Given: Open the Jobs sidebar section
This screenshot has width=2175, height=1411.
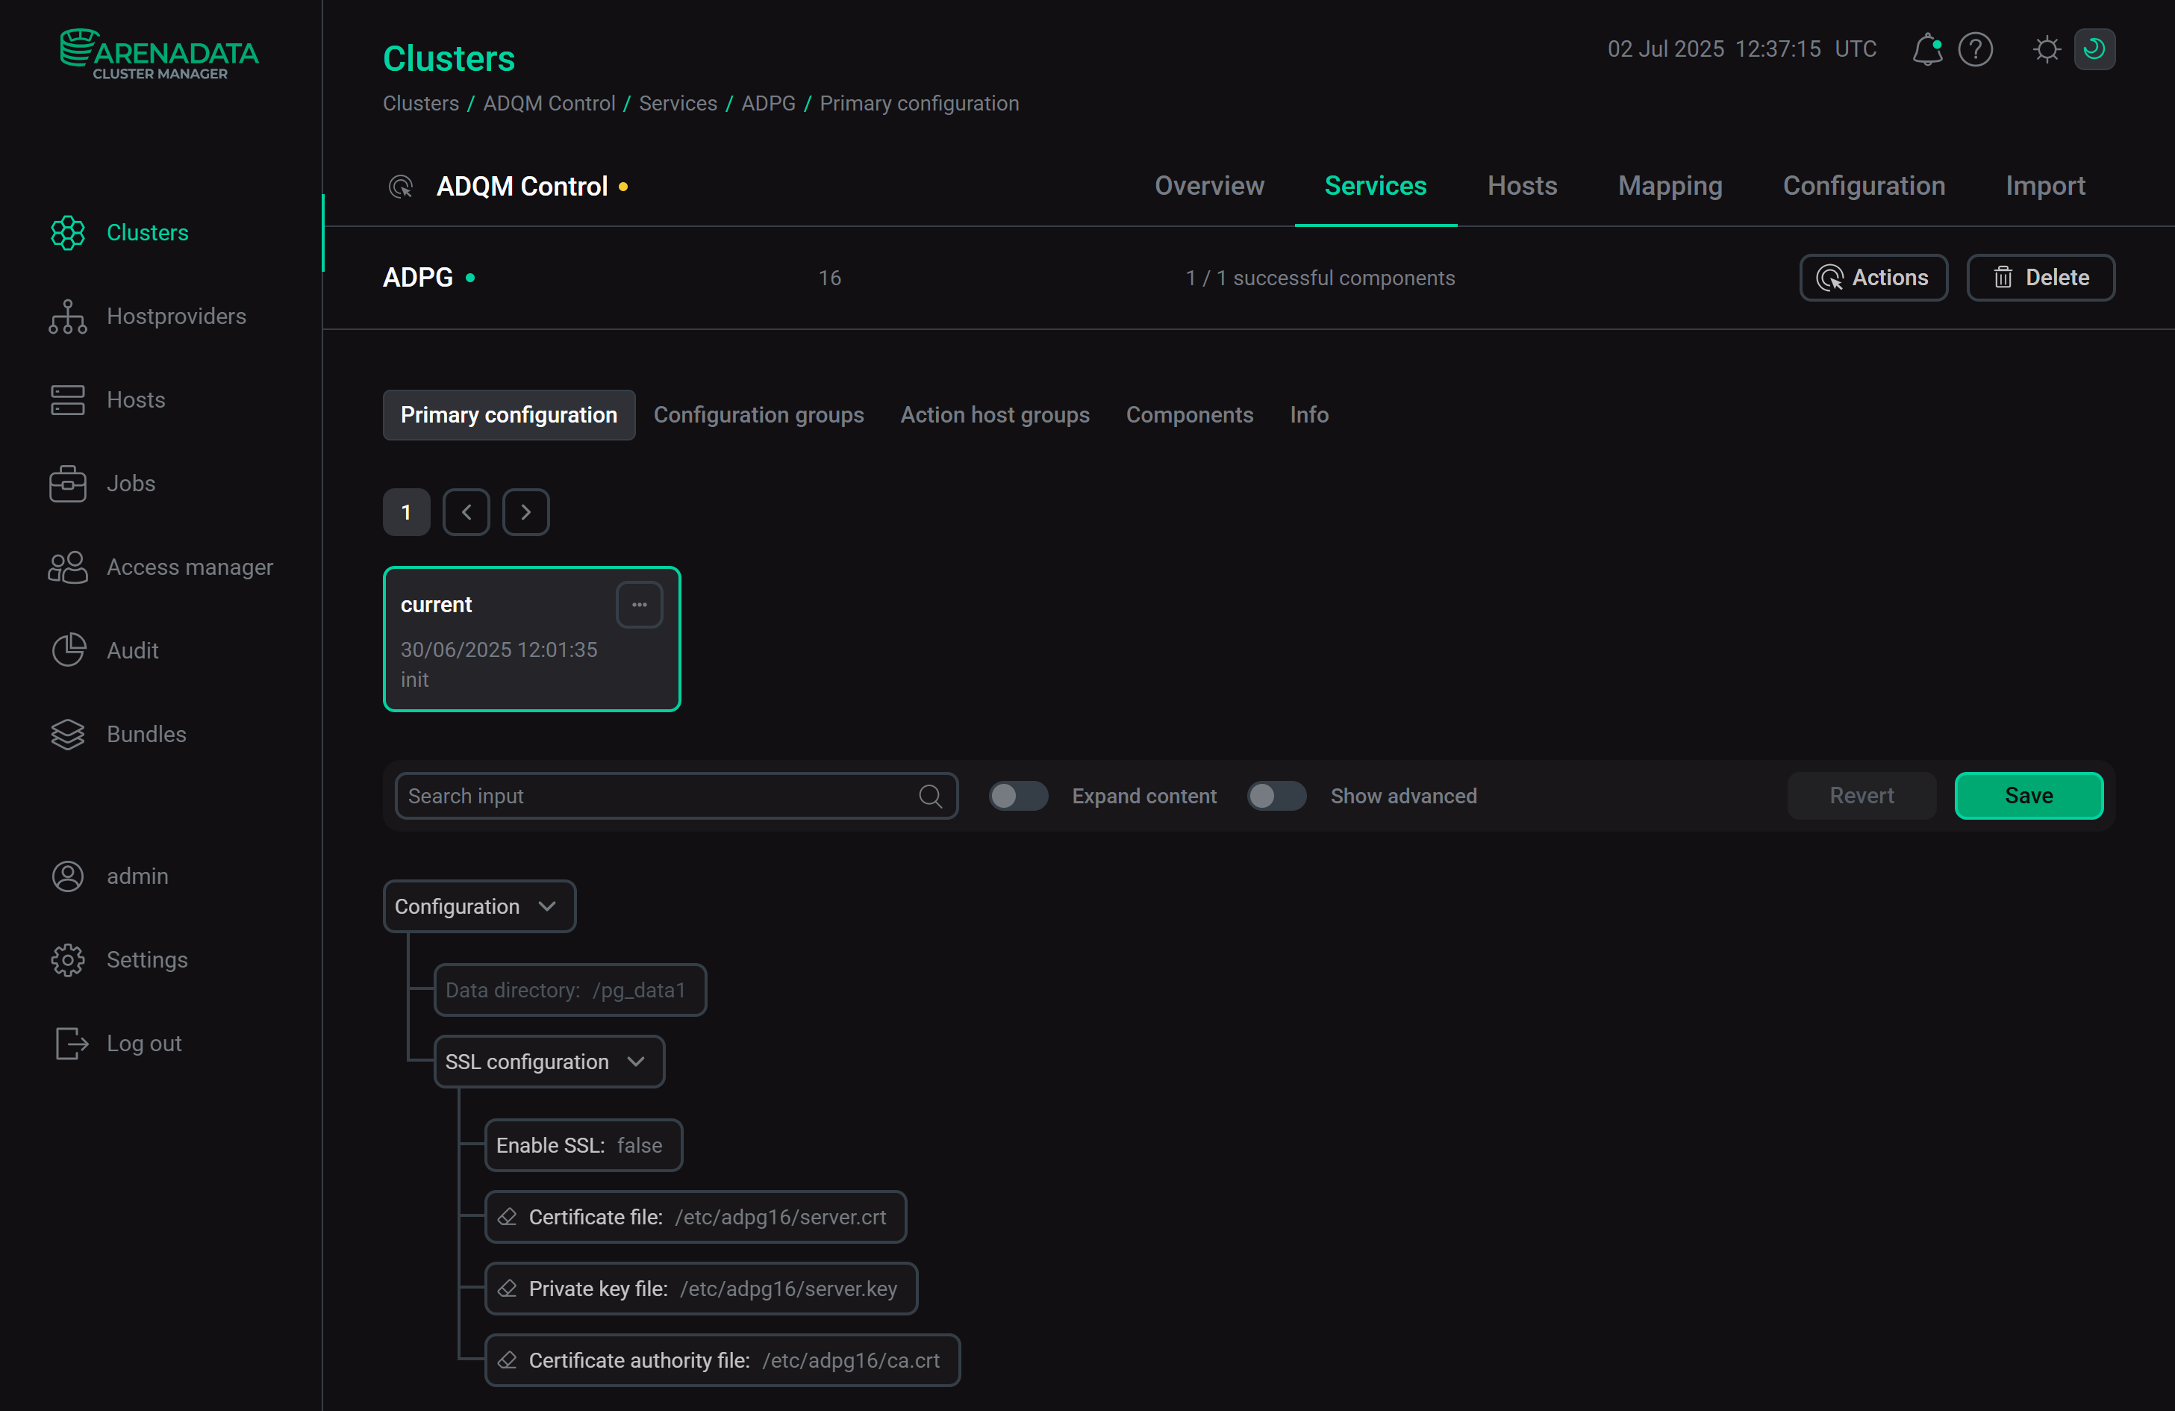Looking at the screenshot, I should [131, 484].
